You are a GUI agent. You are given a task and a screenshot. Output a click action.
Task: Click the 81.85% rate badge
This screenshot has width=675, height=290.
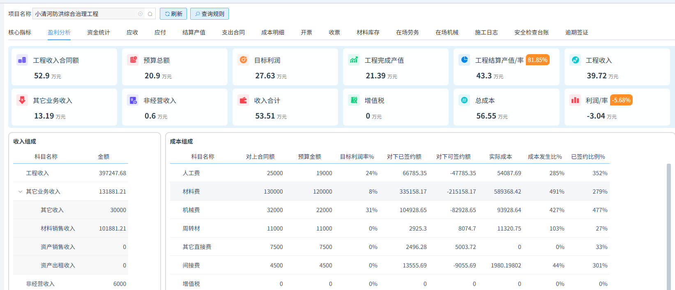pyautogui.click(x=538, y=60)
